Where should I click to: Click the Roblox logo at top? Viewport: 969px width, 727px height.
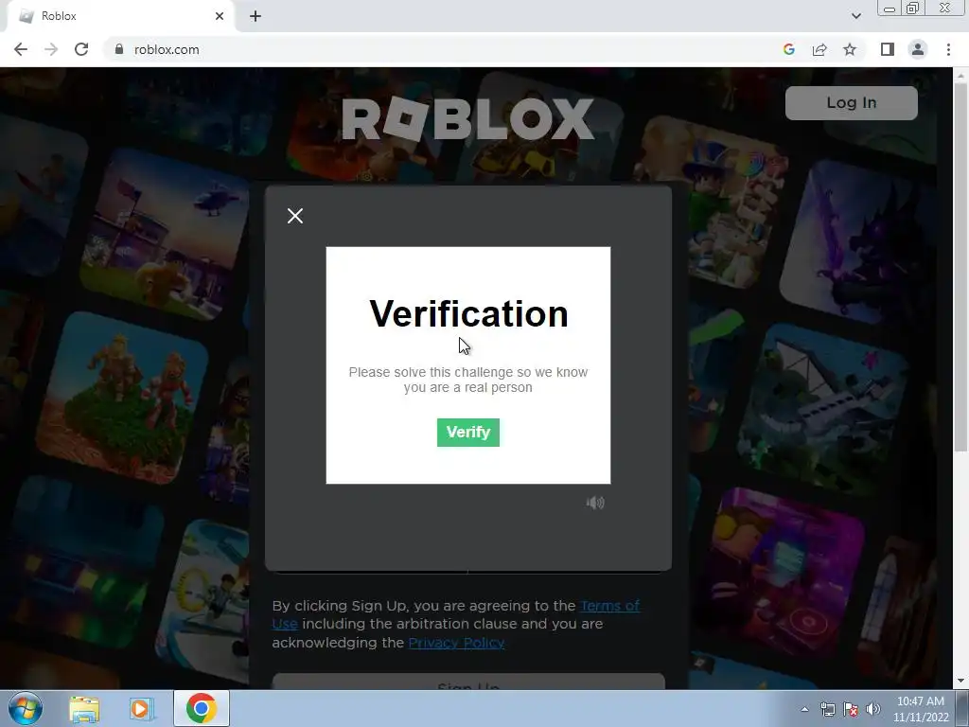467,118
